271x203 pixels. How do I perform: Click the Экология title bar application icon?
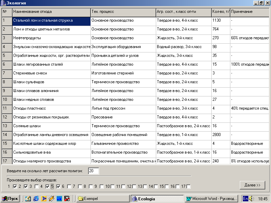[3, 3]
